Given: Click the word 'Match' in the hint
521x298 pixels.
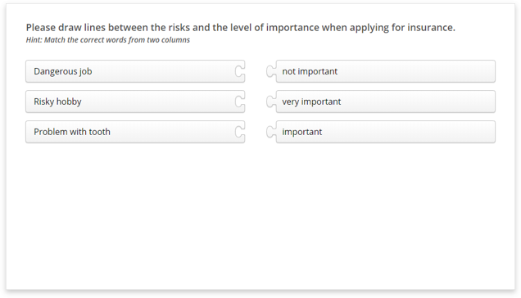Looking at the screenshot, I should click(x=55, y=40).
